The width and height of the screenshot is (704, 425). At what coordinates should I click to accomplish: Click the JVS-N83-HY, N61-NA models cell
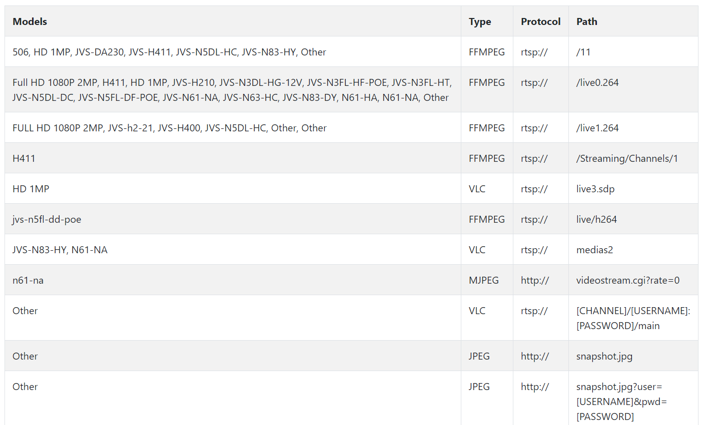point(60,250)
